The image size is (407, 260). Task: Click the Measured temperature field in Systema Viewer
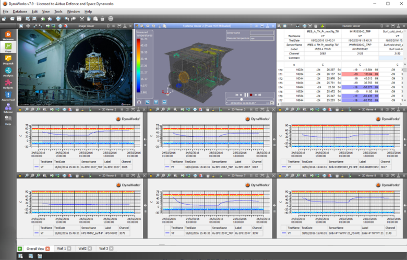261,38
